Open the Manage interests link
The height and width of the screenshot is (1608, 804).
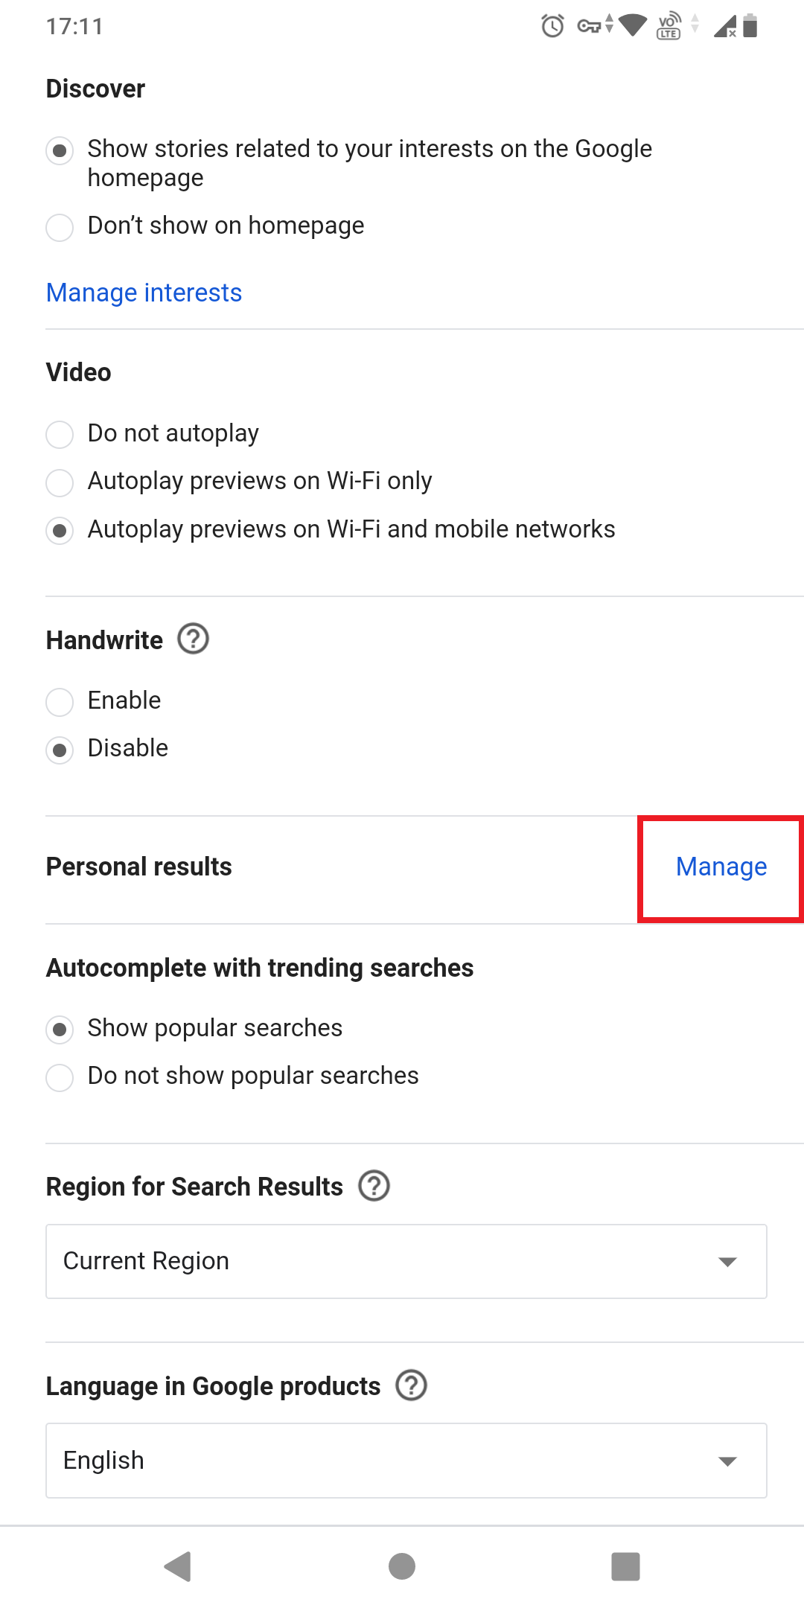(144, 293)
